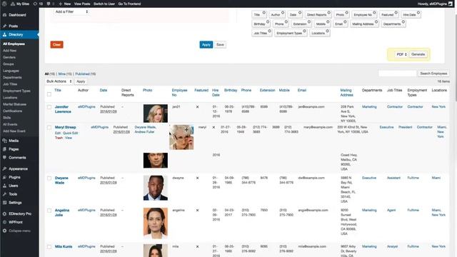The height and width of the screenshot is (257, 457).
Task: Tick the checkbox for Meryl Streep row
Action: pos(49,127)
